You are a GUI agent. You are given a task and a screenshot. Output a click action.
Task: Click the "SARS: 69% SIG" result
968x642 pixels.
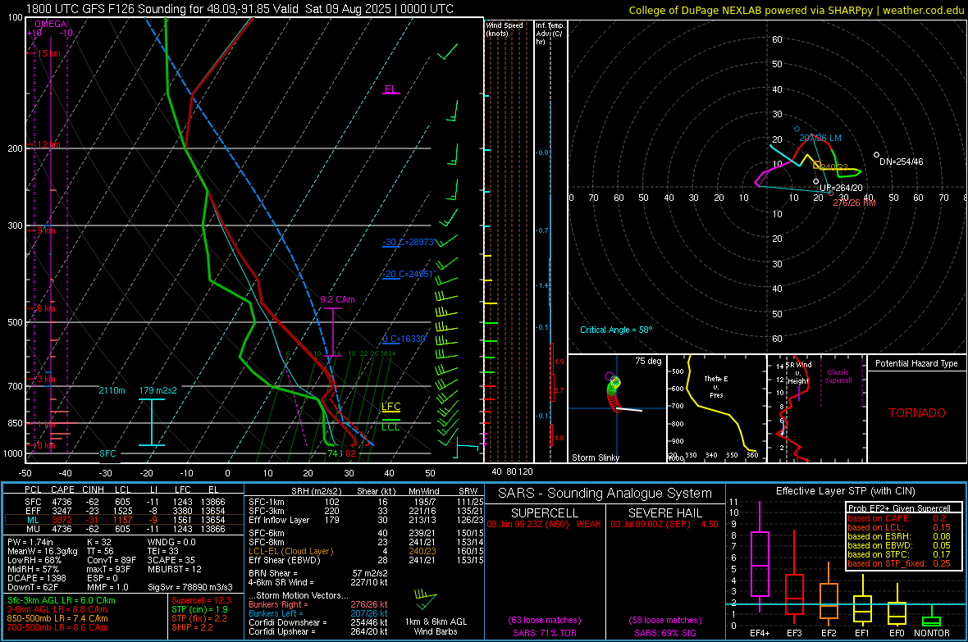click(x=664, y=633)
